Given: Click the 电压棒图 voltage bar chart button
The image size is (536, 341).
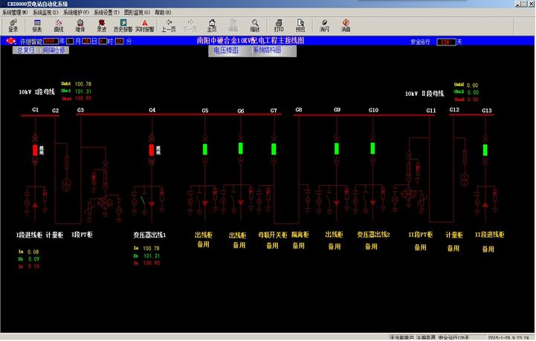Looking at the screenshot, I should coord(226,51).
